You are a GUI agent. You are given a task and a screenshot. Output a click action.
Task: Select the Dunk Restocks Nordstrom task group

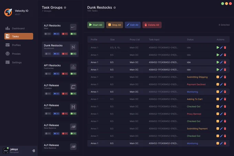60,49
